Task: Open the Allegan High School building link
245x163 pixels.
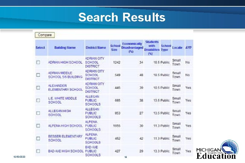Action: tap(59, 113)
